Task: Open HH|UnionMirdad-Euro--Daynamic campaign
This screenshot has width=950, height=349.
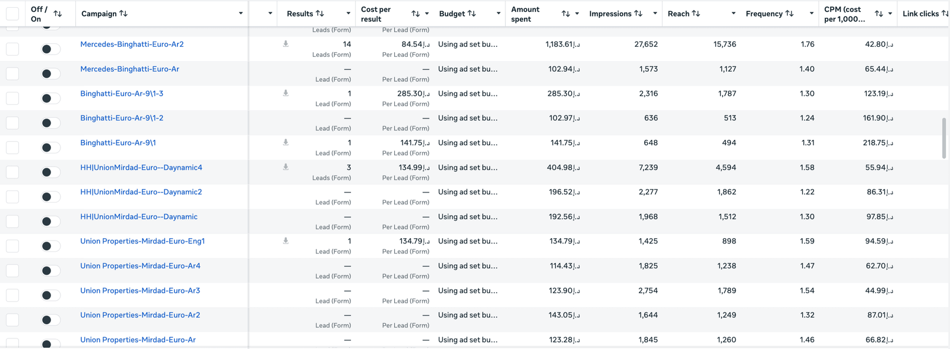Action: 139,216
